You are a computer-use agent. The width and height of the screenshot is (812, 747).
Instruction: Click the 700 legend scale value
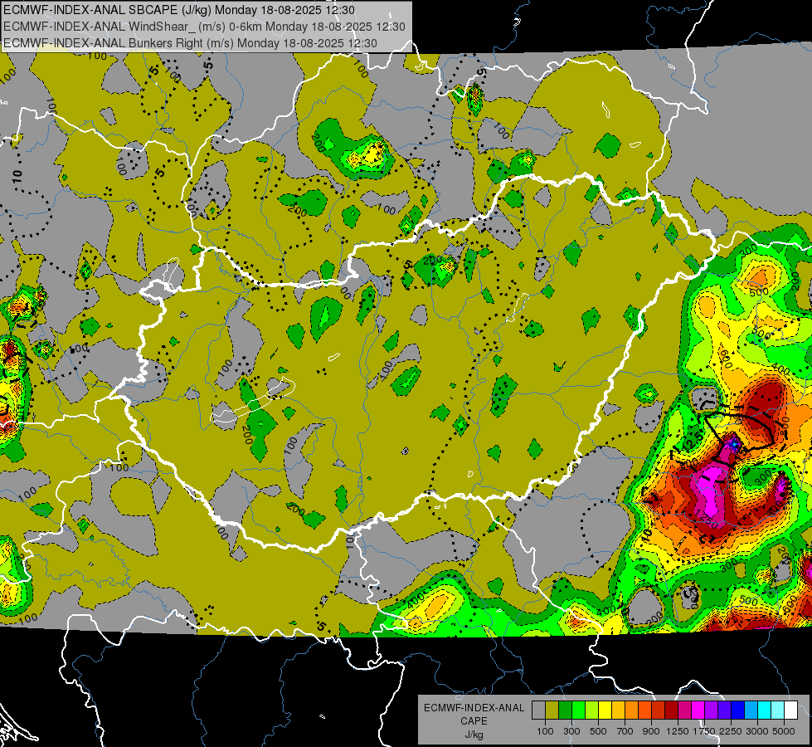coord(625,731)
